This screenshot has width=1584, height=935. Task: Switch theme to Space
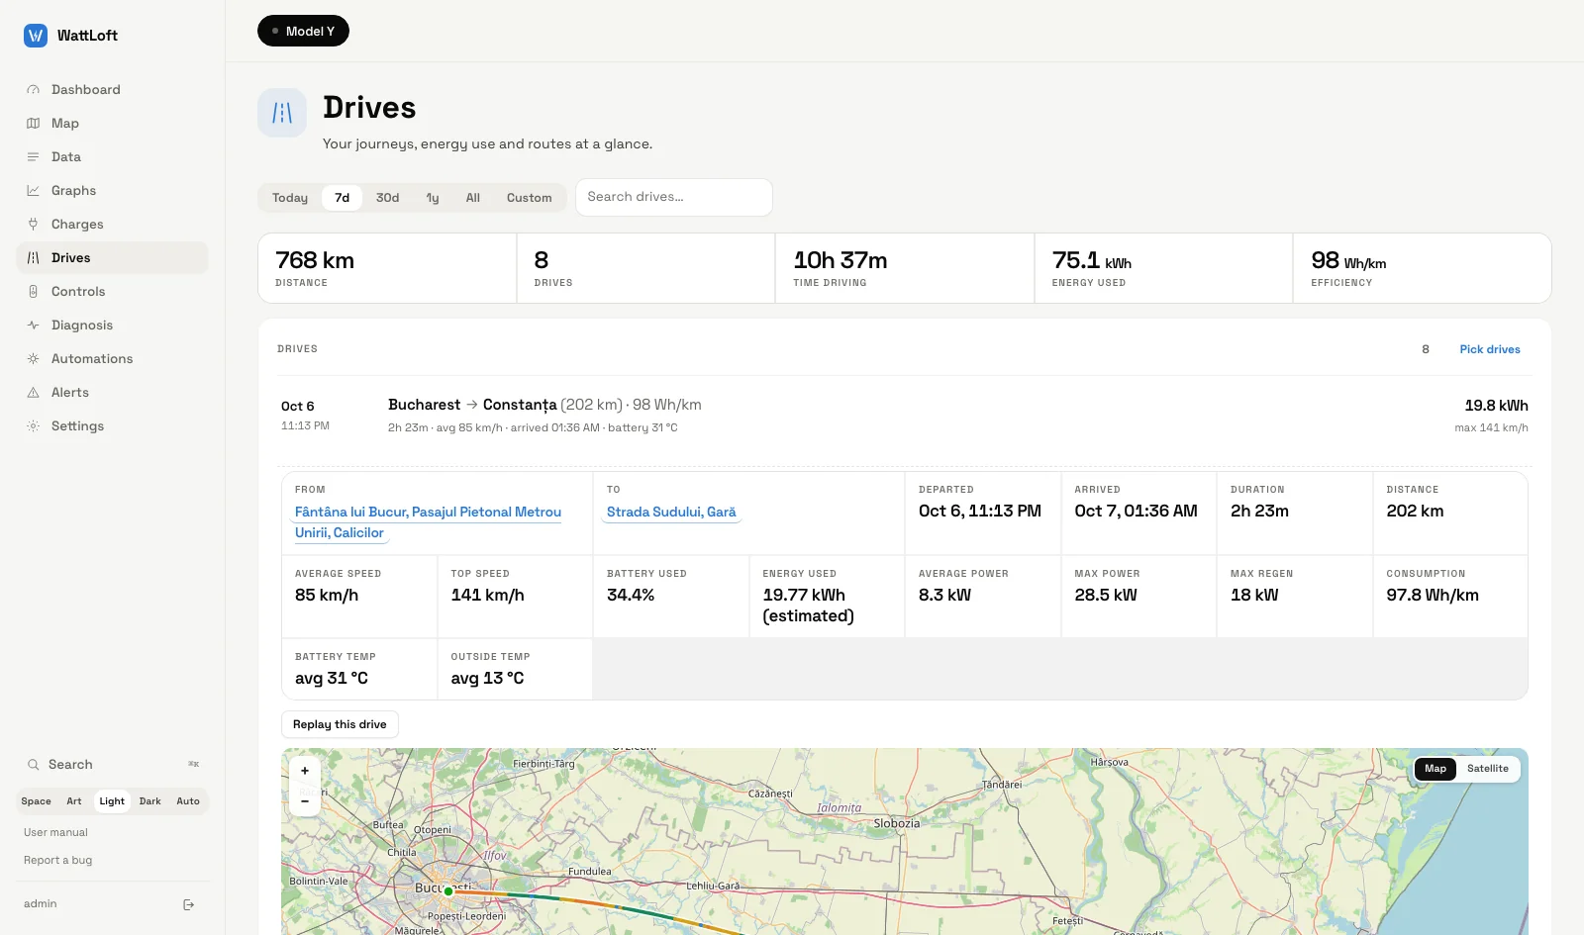click(36, 801)
